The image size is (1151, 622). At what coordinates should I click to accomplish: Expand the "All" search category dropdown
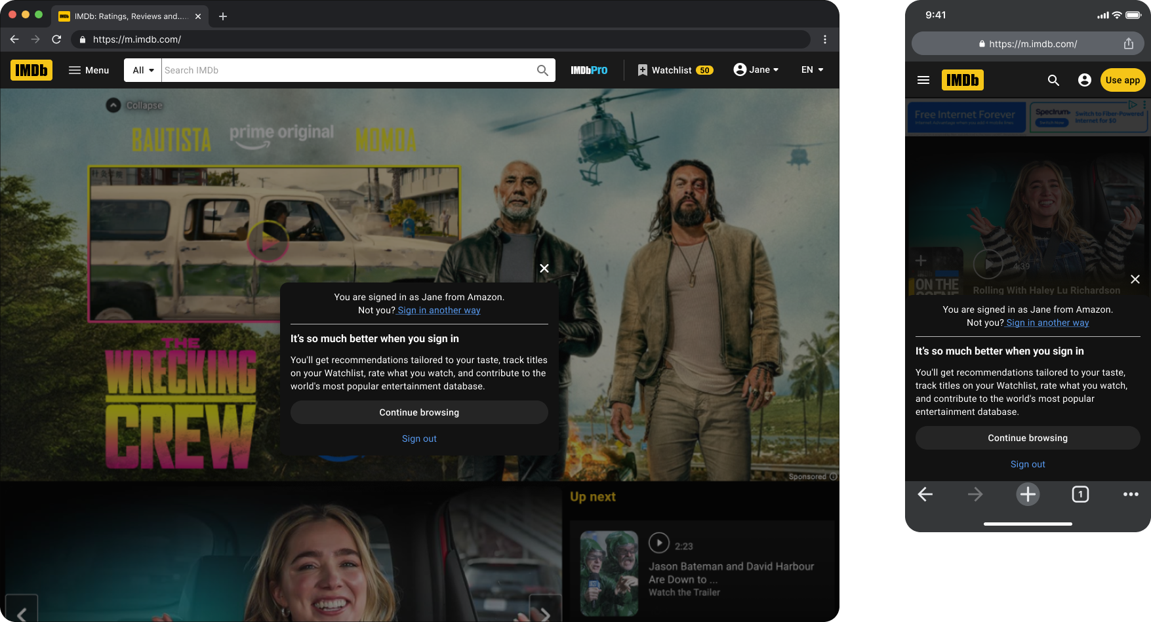pyautogui.click(x=142, y=69)
